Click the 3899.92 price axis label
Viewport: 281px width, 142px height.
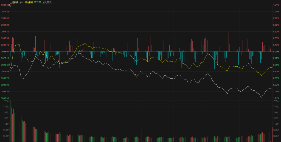tap(5, 85)
